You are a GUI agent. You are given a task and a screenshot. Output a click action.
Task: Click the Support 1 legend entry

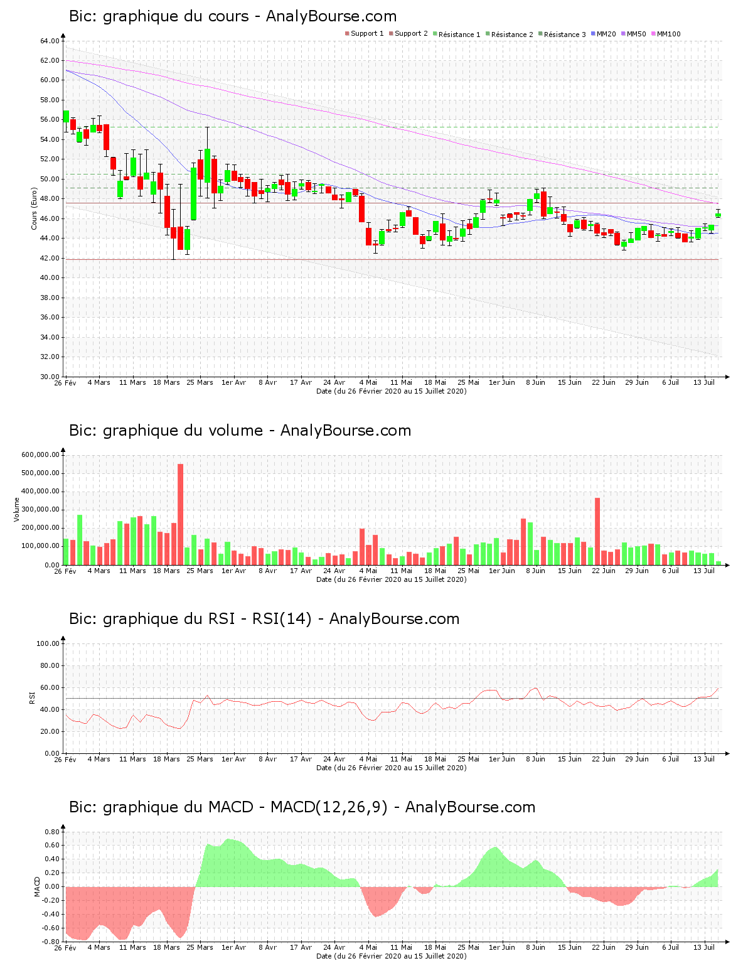364,34
